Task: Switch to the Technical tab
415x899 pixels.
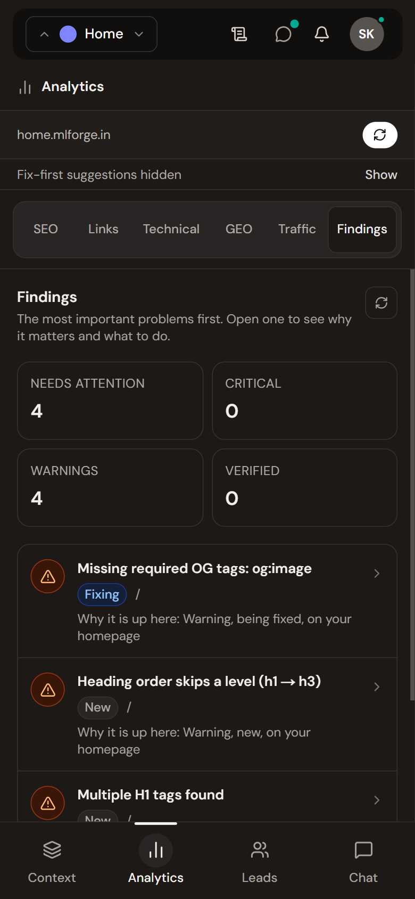Action: [171, 229]
